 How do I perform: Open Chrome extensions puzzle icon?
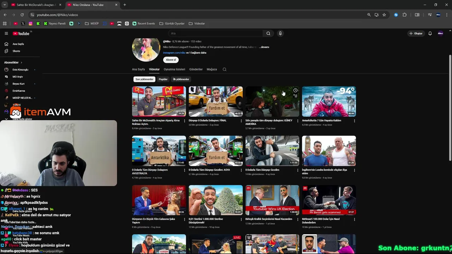tap(405, 15)
